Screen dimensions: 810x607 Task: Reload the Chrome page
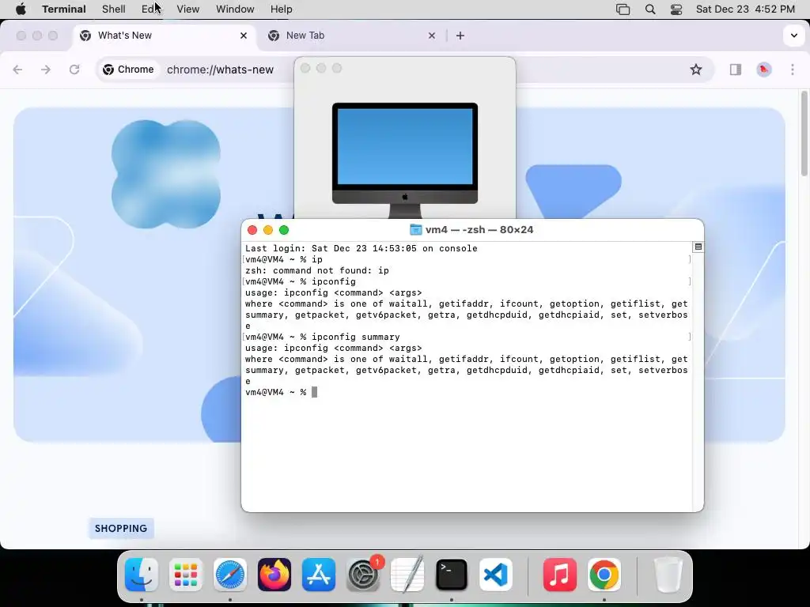point(74,70)
